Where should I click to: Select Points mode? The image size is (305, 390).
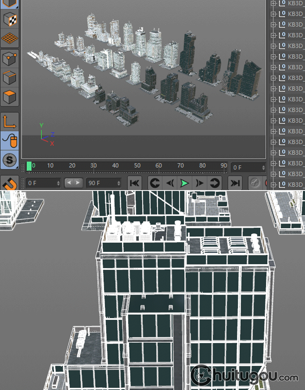coord(10,59)
